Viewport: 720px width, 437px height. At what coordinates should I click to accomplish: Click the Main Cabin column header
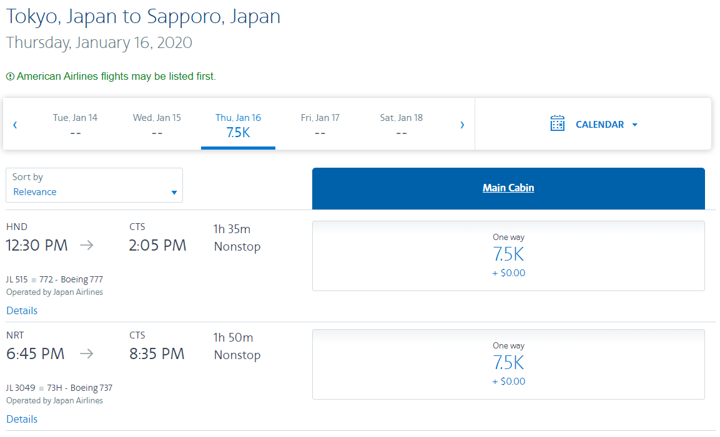pos(508,188)
